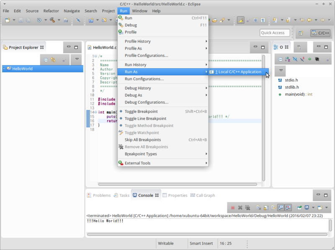Click the New C/C++ Project toolbar icon
The image size is (335, 250).
(x=91, y=20)
